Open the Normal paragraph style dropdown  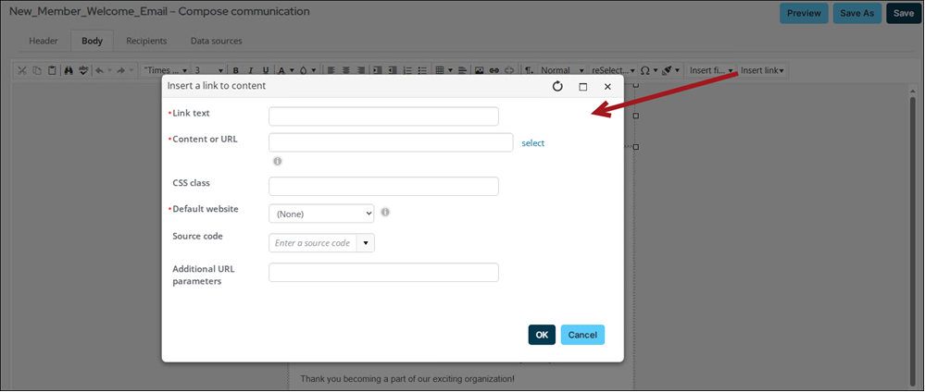562,70
